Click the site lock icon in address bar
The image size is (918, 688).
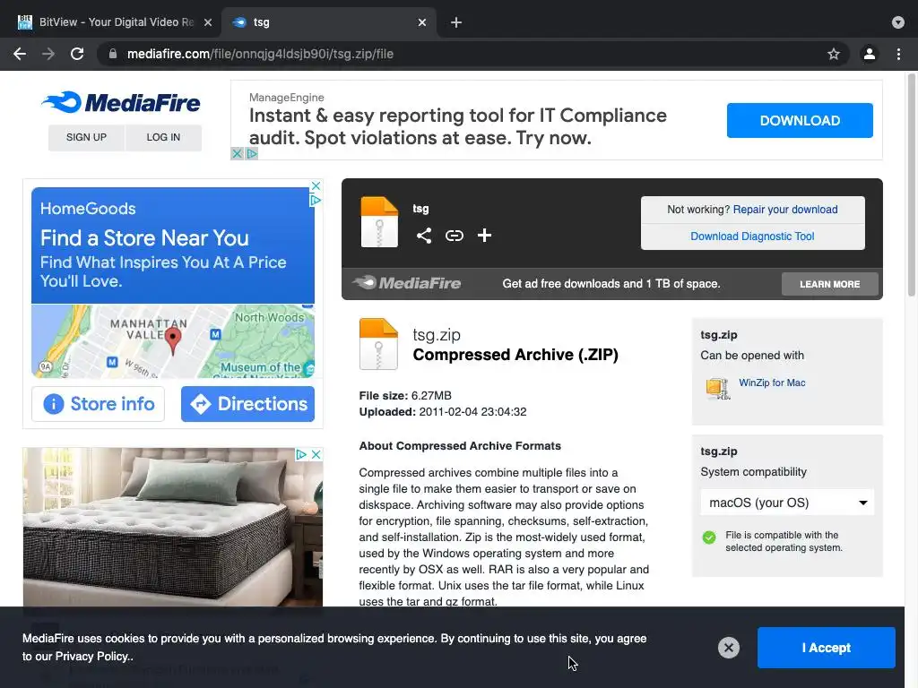tap(113, 54)
